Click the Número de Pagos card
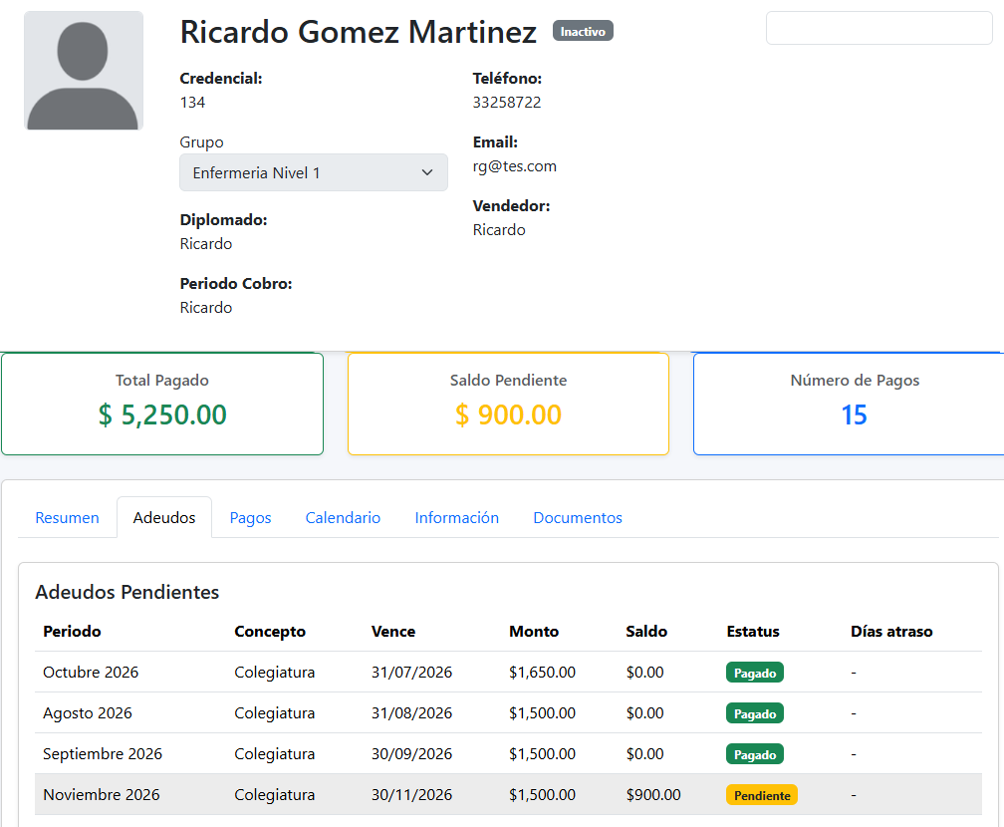Viewport: 1004px width, 827px height. (849, 404)
